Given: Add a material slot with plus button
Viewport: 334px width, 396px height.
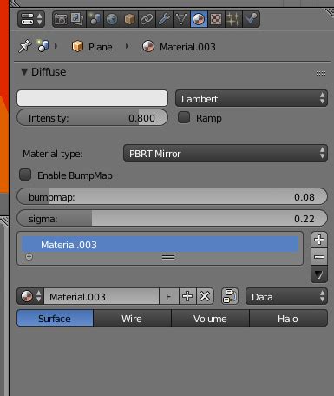Looking at the screenshot, I should coord(319,240).
